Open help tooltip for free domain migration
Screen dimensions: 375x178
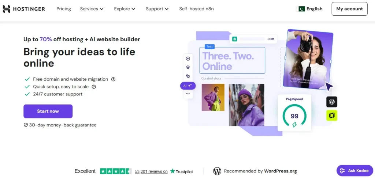pos(114,79)
